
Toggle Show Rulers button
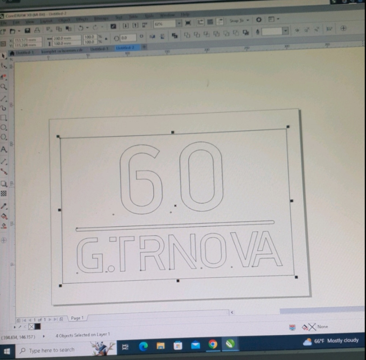[200, 22]
